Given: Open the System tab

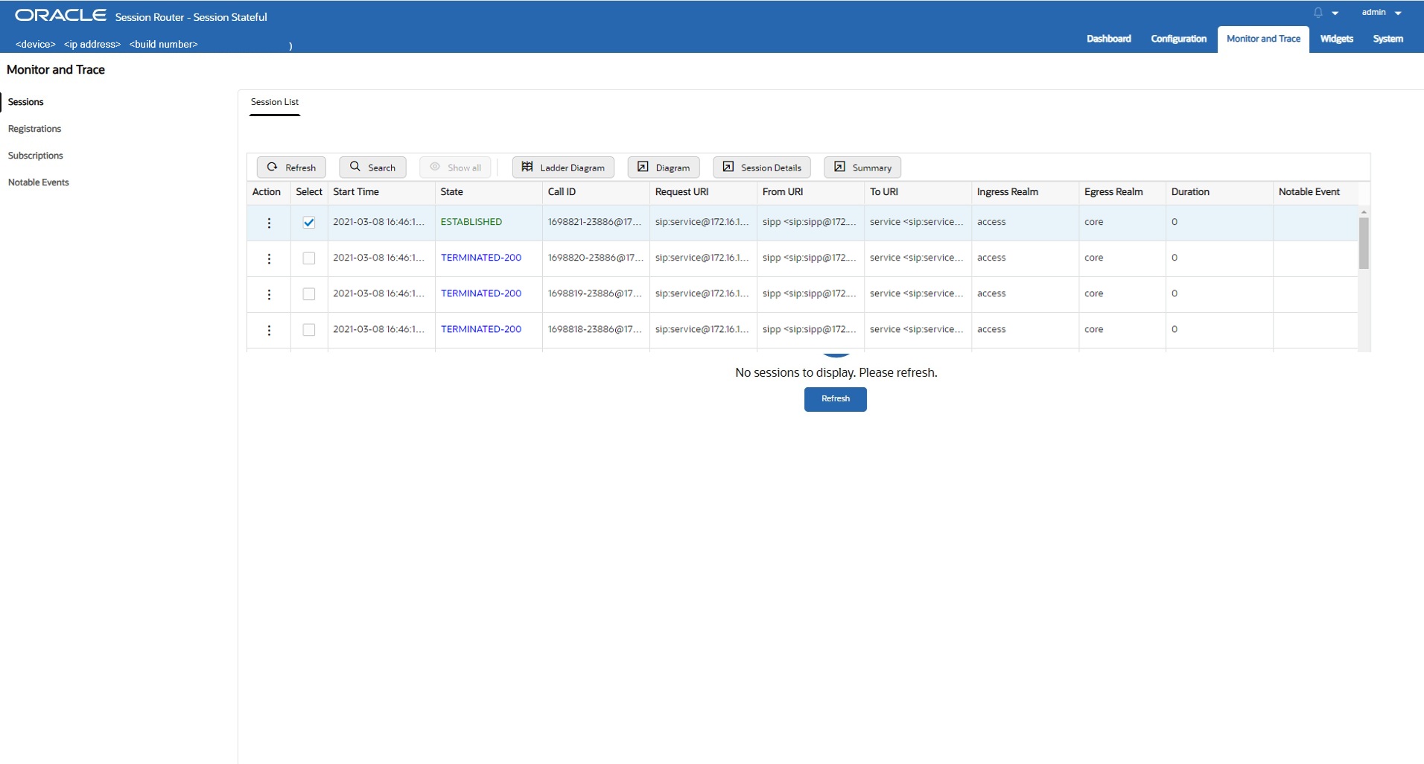Looking at the screenshot, I should point(1388,39).
